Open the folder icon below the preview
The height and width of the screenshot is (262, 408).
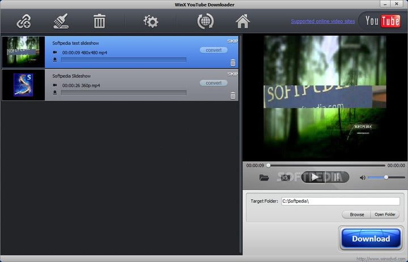[264, 178]
